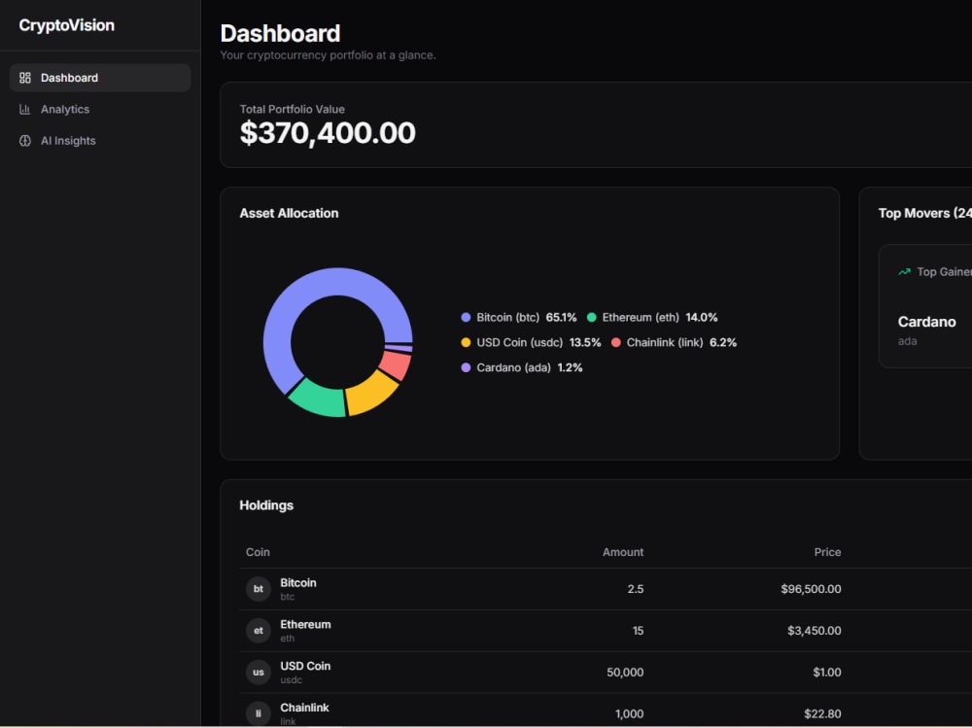Click the Ethereum (eth) 14.0% legend label

coord(660,318)
